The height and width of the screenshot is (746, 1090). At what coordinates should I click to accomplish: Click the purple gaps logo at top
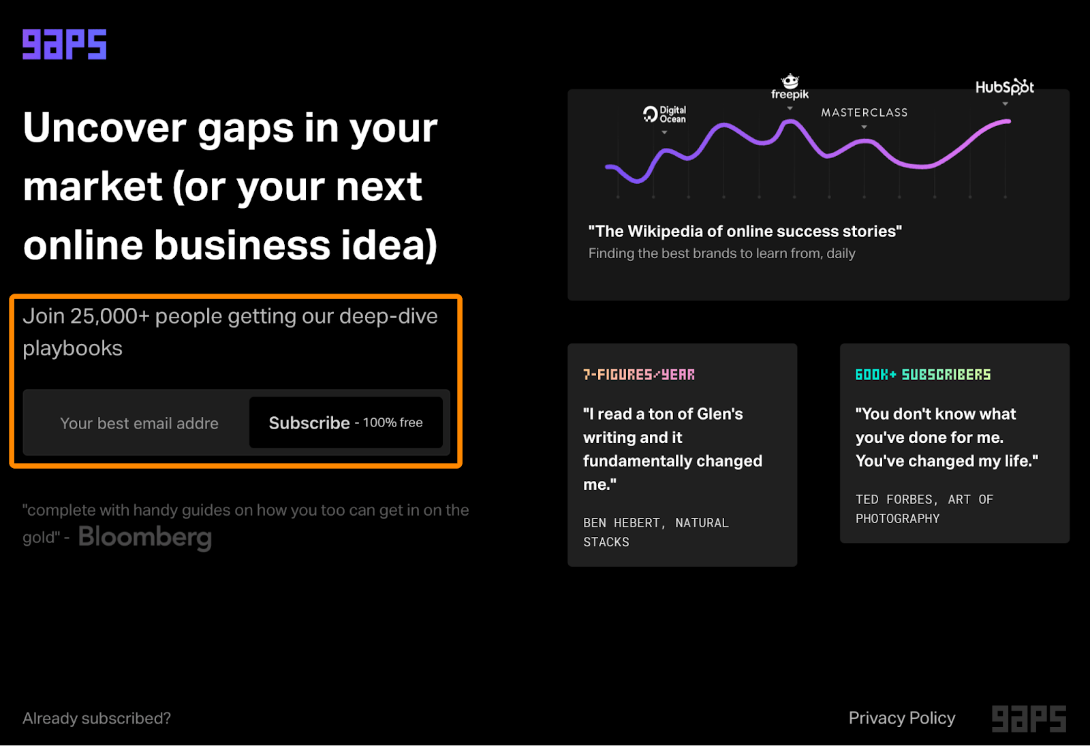(x=65, y=44)
